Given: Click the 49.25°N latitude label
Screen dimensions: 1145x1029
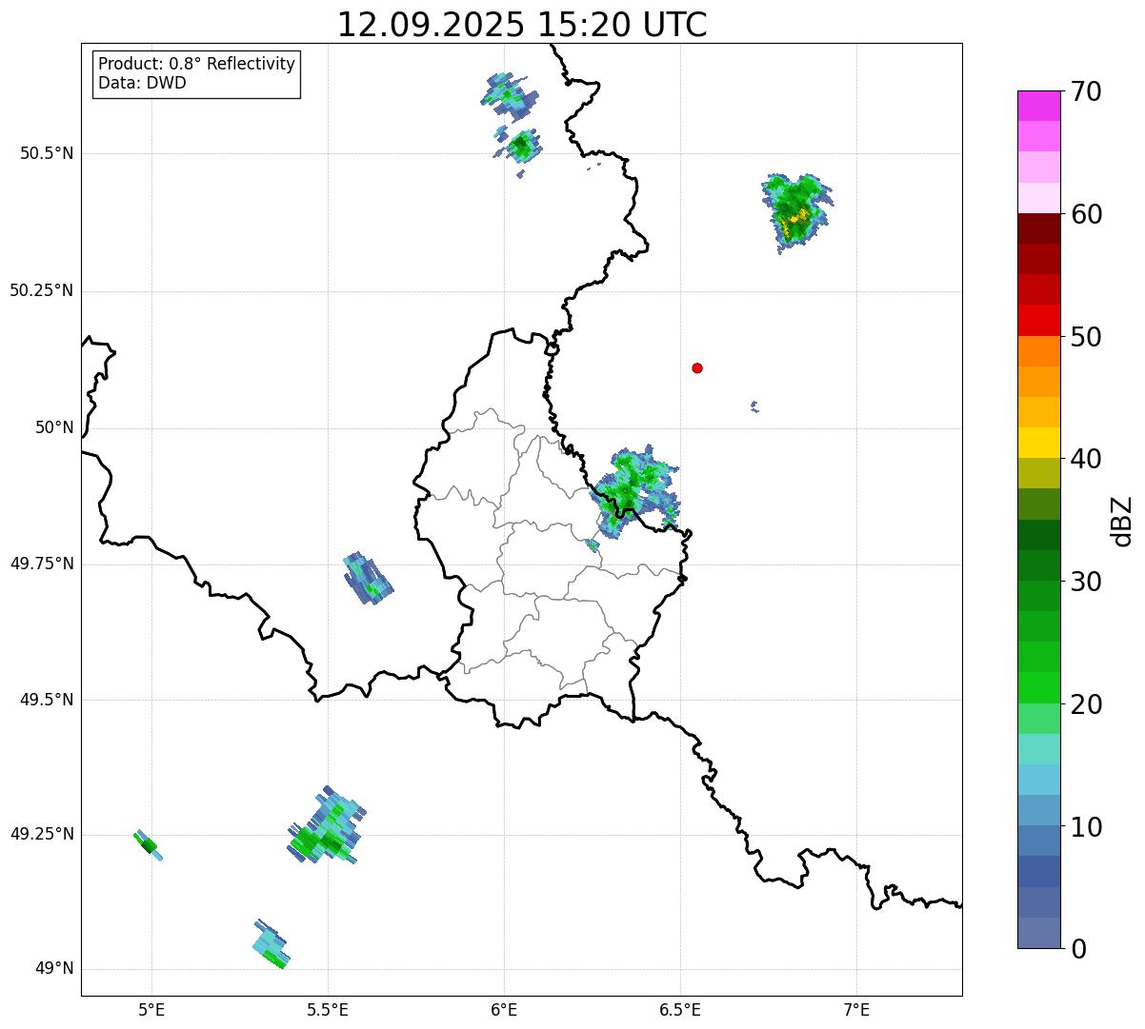Looking at the screenshot, I should pos(41,834).
